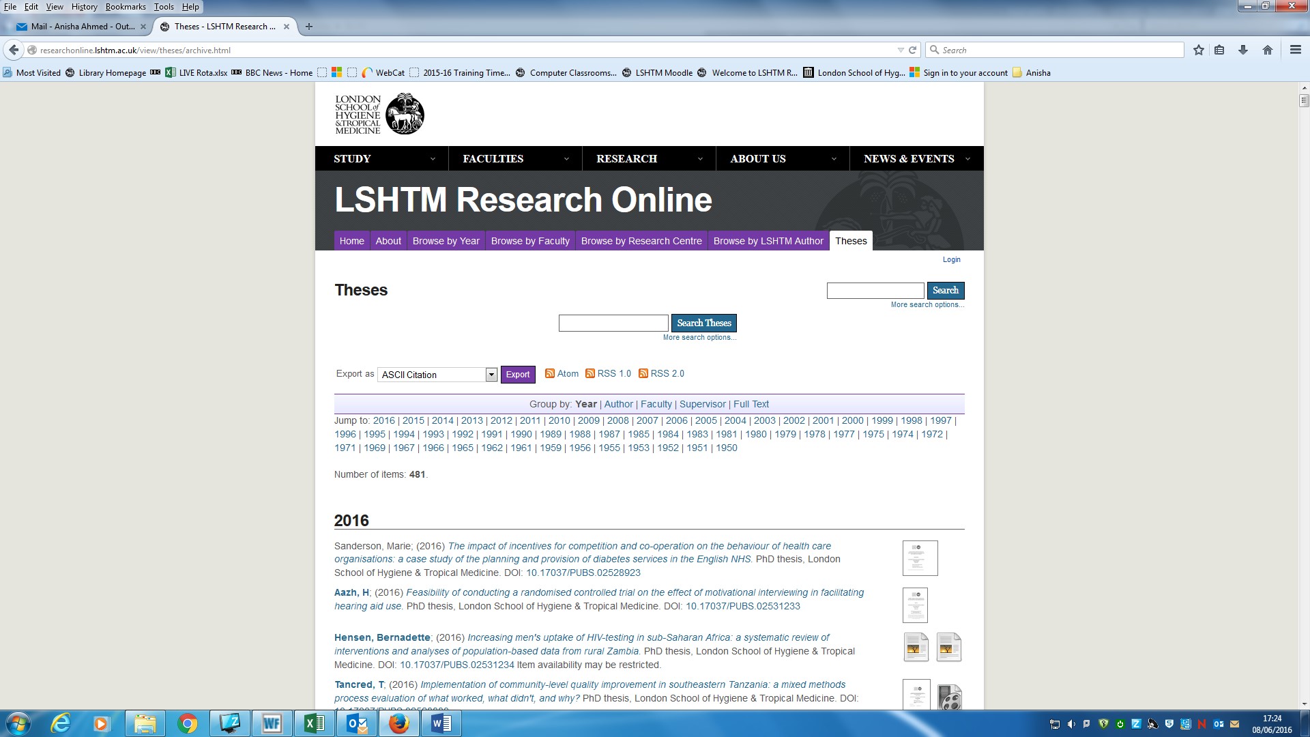Open Excel from the Windows taskbar
This screenshot has width=1310, height=737.
point(314,723)
